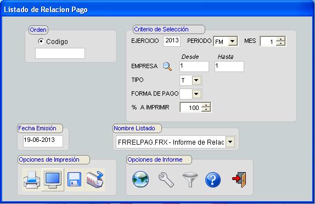Viewport: 315px width, 204px height.
Task: Click the FRRELPAG.FRX listado text
Action: coord(171,142)
